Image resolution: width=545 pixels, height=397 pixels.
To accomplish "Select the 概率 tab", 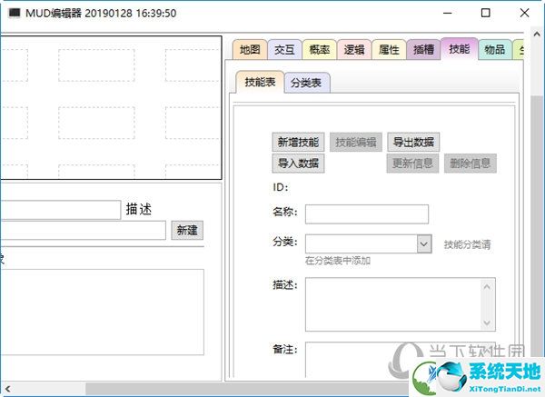I will (x=320, y=50).
